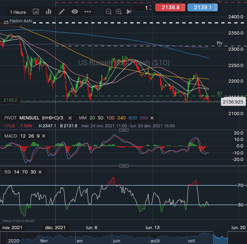Open the three-dots more options menu

87,11
